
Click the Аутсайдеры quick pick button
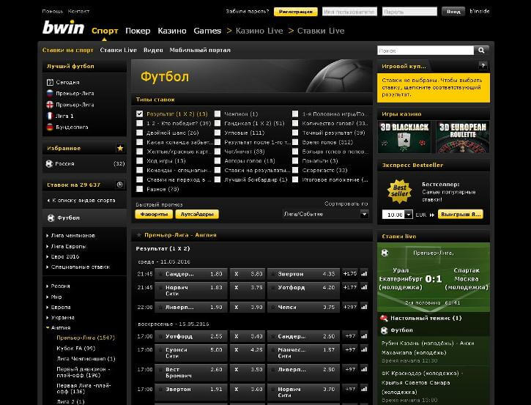(x=197, y=214)
